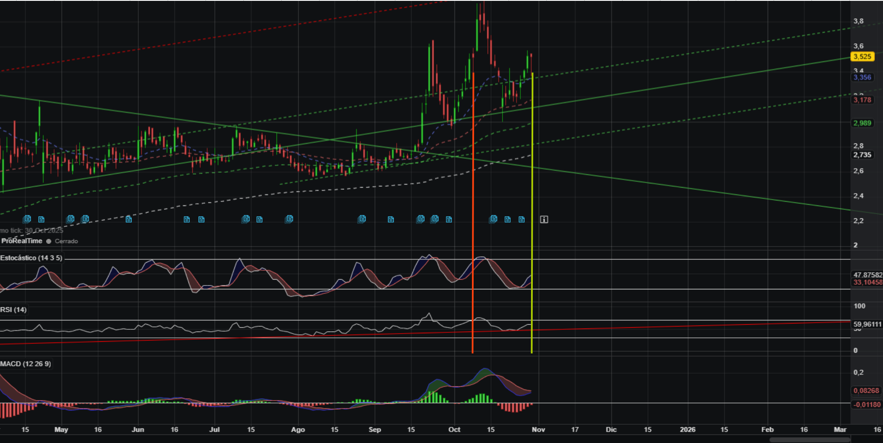This screenshot has width=883, height=443.
Task: Open RSI (14) indicator settings
Action: pos(14,310)
